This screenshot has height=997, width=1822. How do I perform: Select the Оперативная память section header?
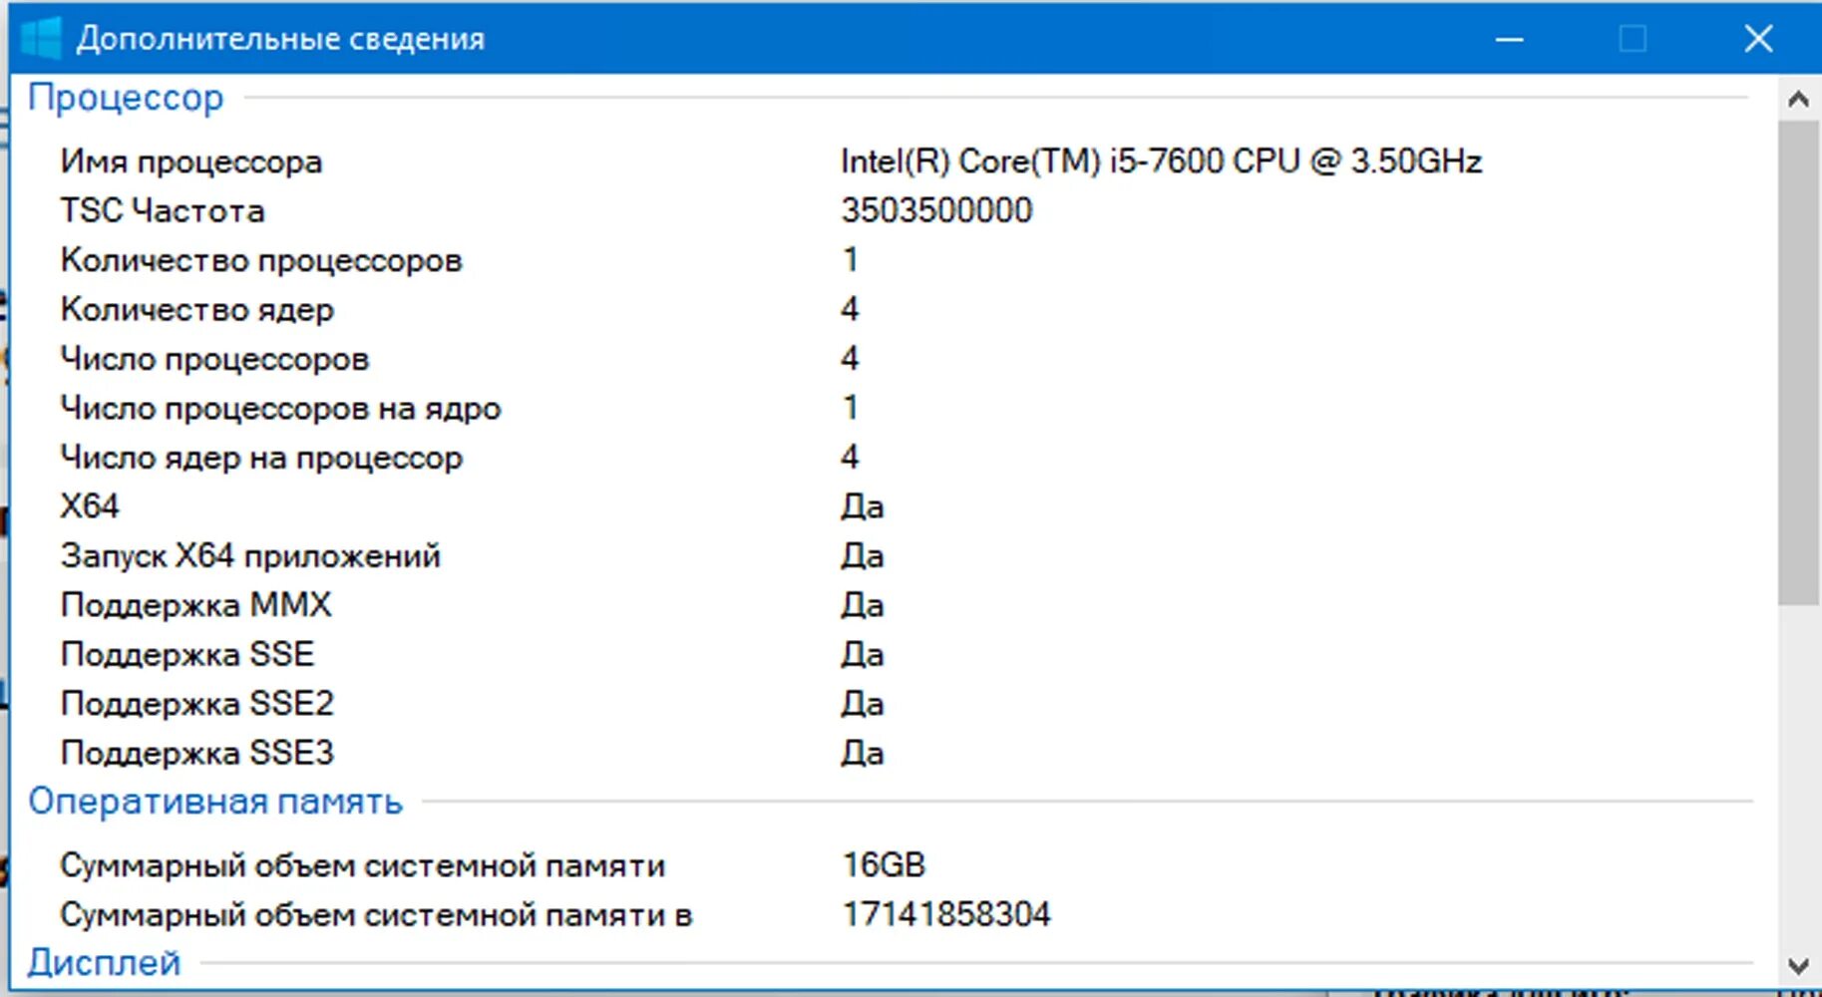(215, 801)
